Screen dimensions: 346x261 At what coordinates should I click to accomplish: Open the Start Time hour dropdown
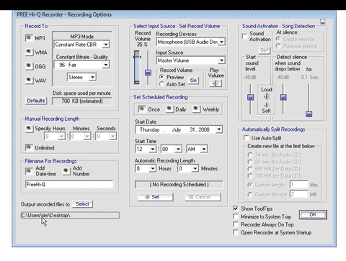coord(152,149)
